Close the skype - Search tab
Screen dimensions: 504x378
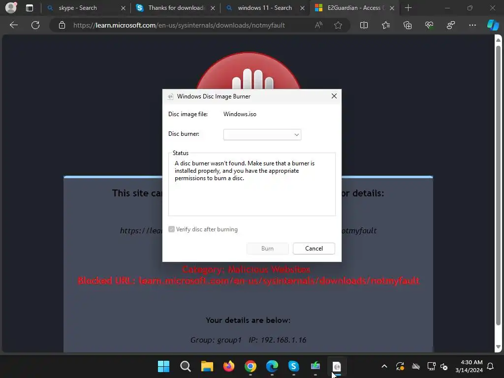(x=123, y=8)
